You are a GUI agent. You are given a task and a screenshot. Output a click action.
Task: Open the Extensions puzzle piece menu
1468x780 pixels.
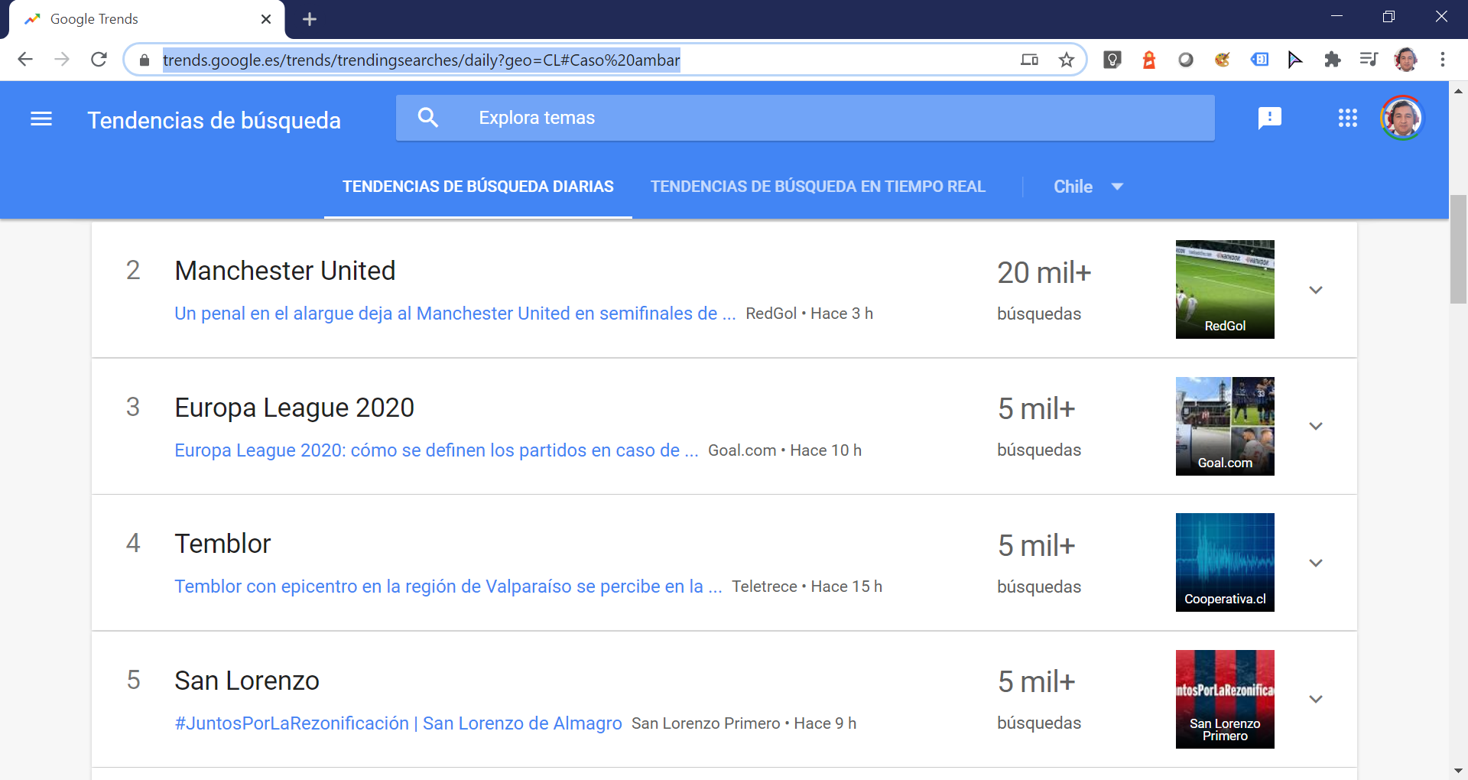click(x=1333, y=60)
